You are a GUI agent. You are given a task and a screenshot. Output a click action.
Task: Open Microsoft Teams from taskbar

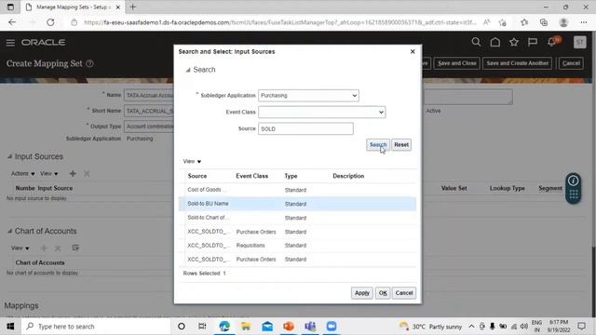coord(310,327)
